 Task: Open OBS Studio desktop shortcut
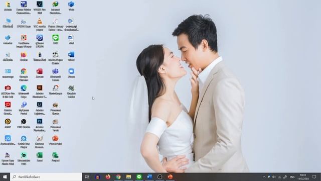[x=24, y=124]
